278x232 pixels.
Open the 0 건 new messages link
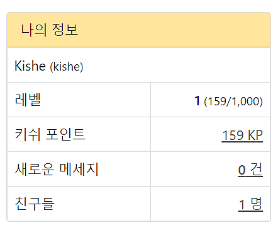pyautogui.click(x=250, y=170)
